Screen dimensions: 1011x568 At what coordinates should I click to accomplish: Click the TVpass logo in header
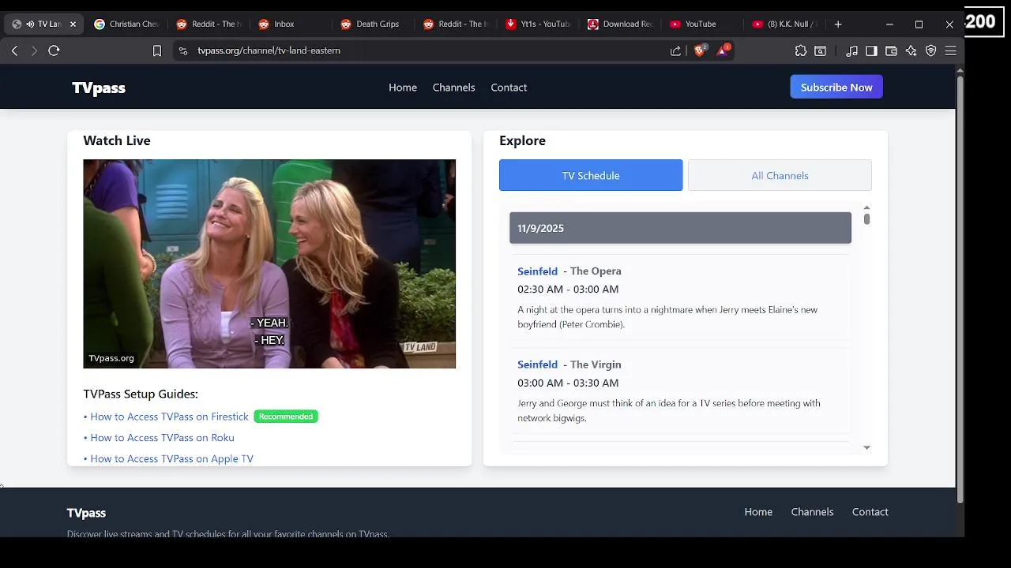pyautogui.click(x=99, y=88)
